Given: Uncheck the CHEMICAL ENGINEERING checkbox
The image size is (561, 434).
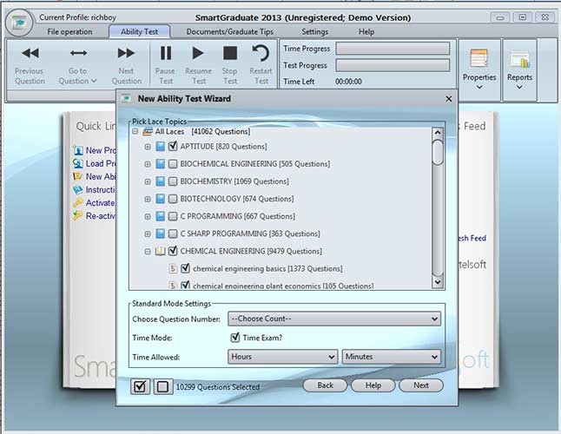Looking at the screenshot, I should pos(173,251).
